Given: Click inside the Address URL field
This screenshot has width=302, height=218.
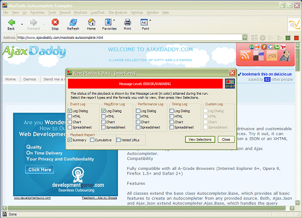Looking at the screenshot, I should coord(129,37).
